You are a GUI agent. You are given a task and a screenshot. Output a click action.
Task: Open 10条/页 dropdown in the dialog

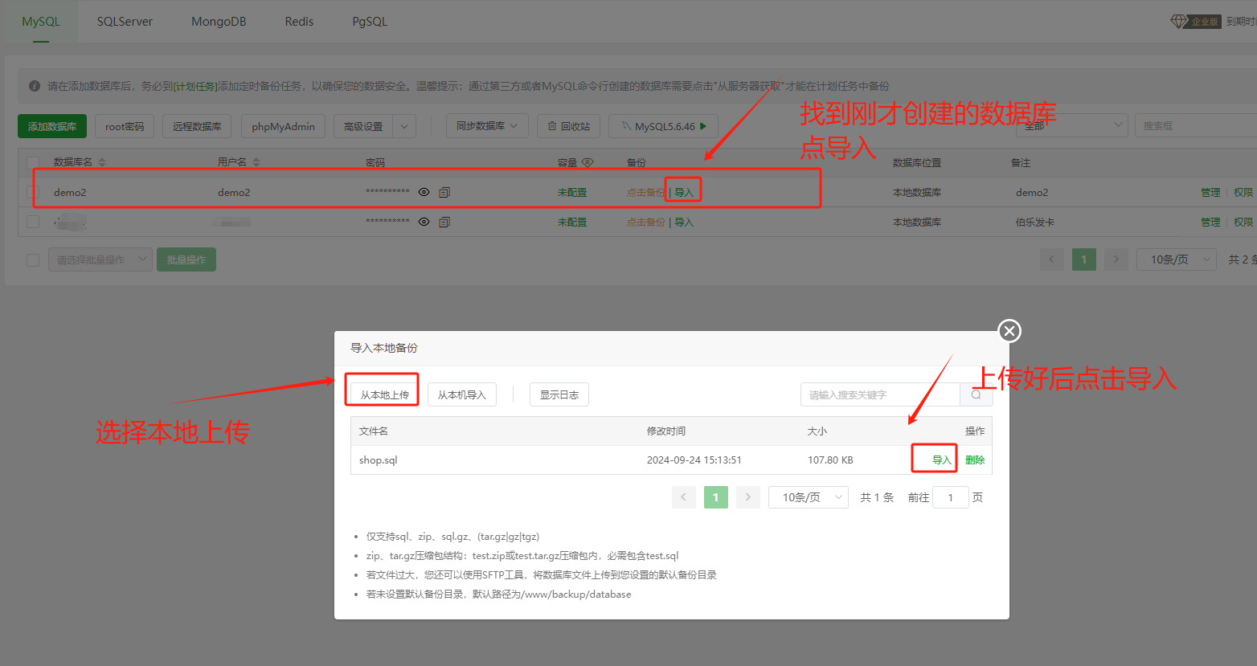(809, 497)
